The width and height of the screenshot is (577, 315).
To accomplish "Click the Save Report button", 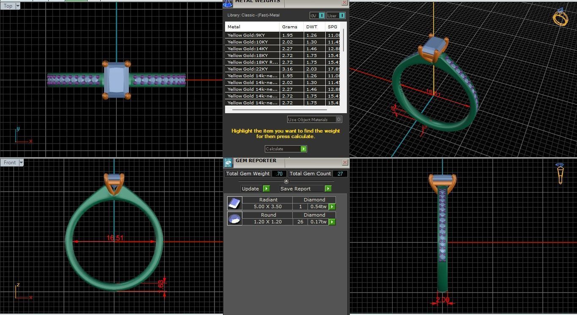I will click(x=305, y=189).
